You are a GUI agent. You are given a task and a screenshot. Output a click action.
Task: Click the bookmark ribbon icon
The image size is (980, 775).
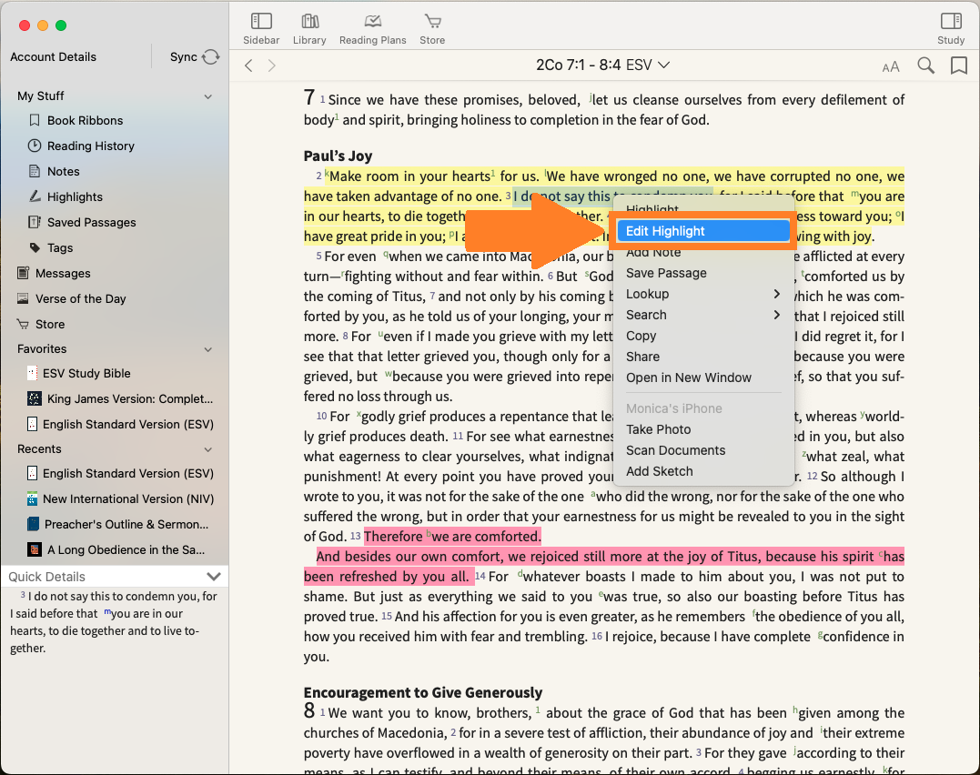[958, 65]
